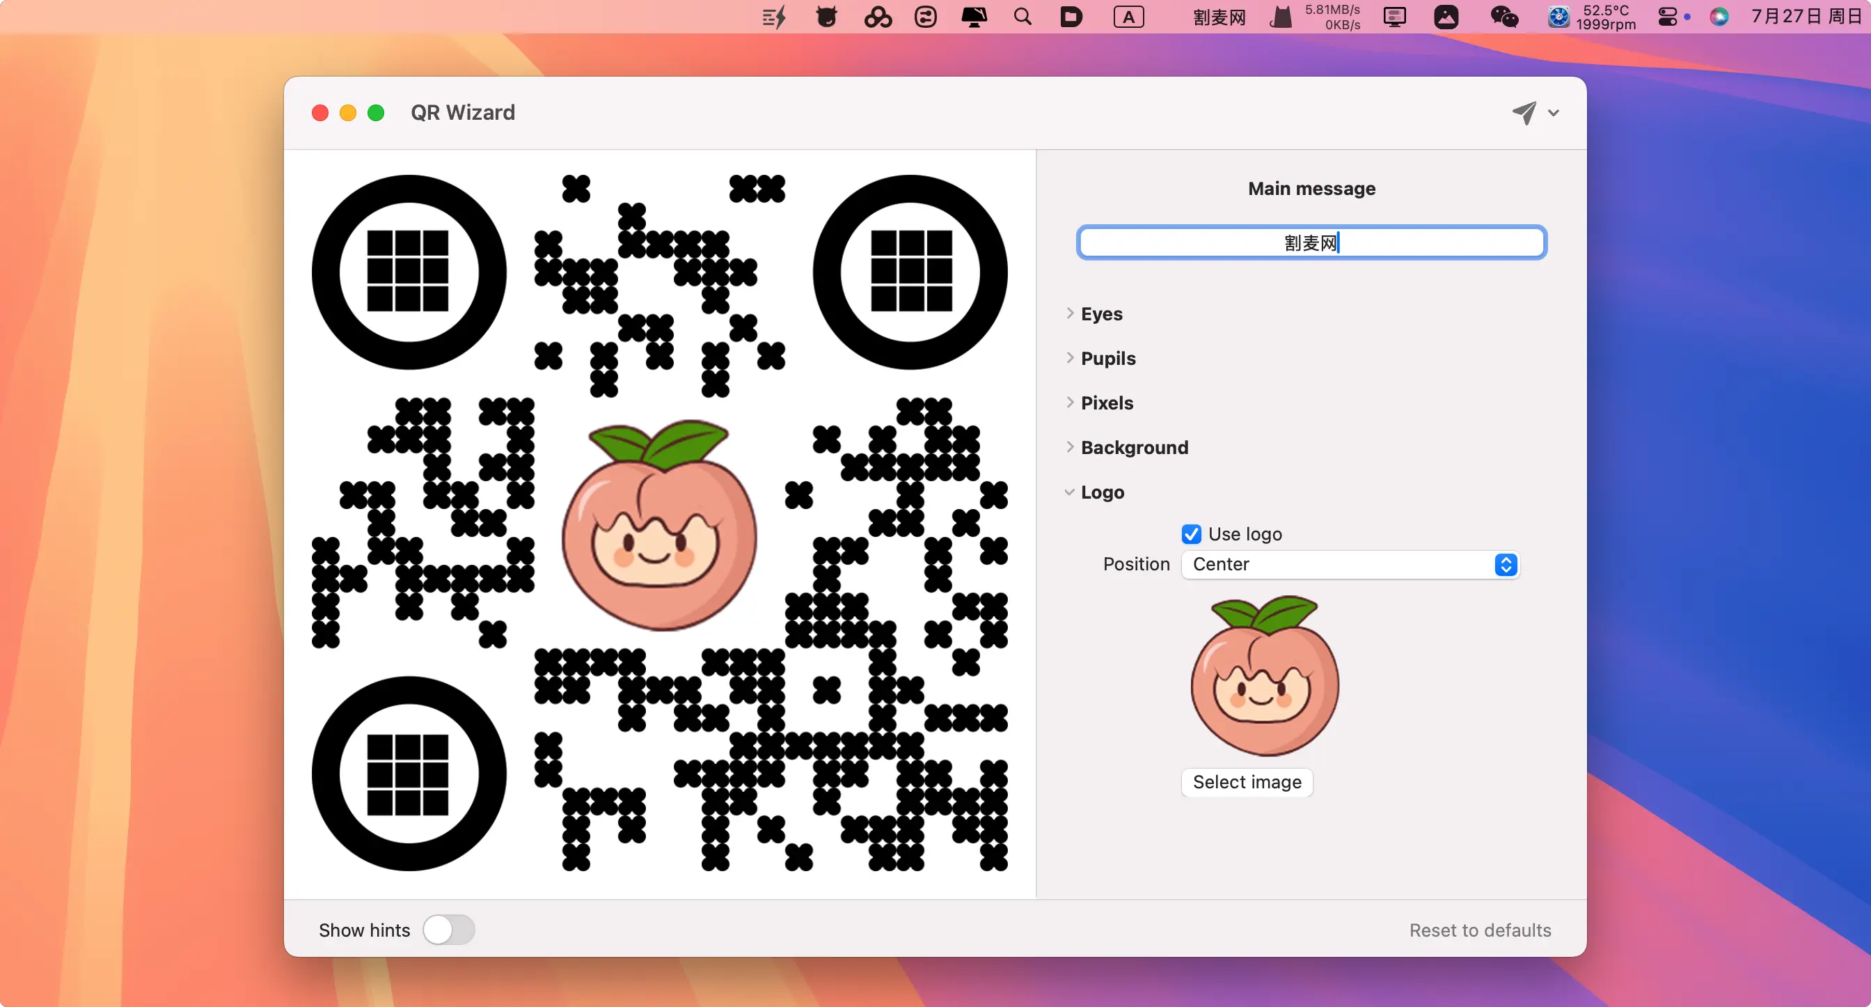Viewport: 1871px width, 1007px height.
Task: Click the lightning list menu bar icon
Action: (774, 17)
